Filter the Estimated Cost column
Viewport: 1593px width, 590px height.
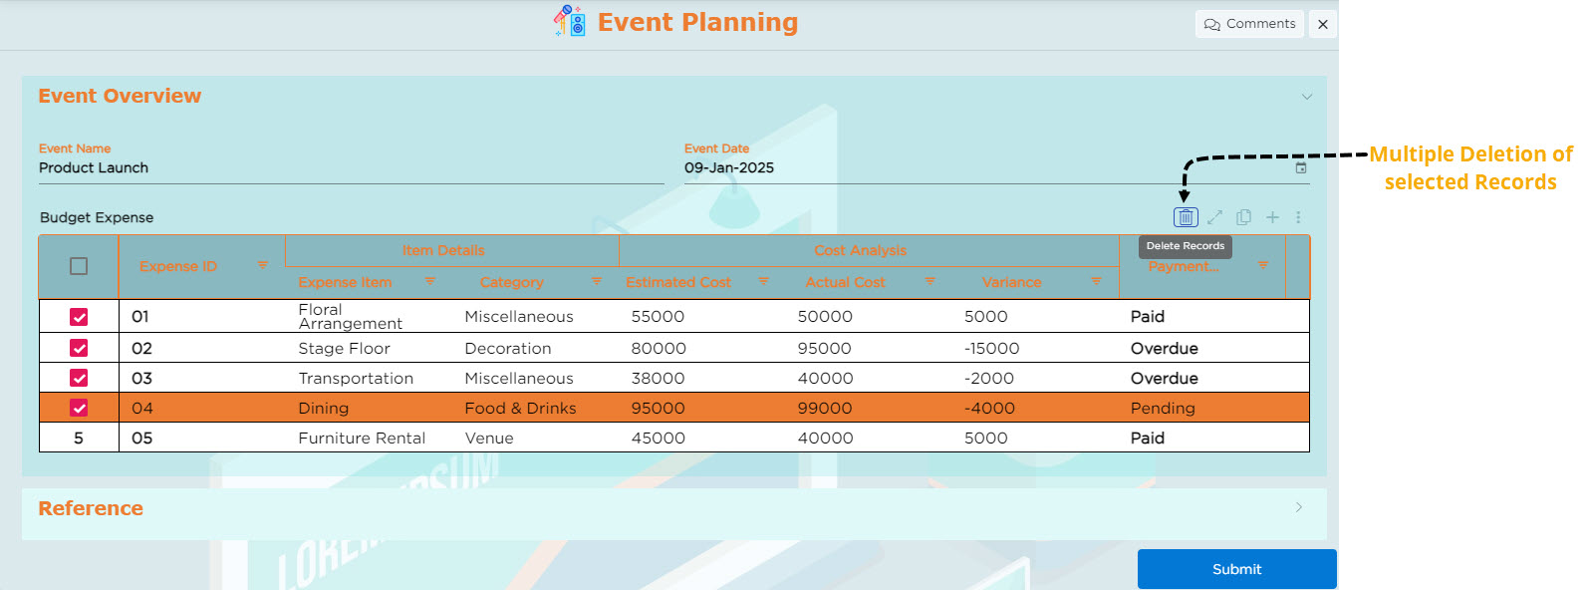click(763, 282)
